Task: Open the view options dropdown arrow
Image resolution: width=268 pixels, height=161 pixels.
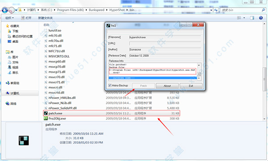Action: point(244,18)
